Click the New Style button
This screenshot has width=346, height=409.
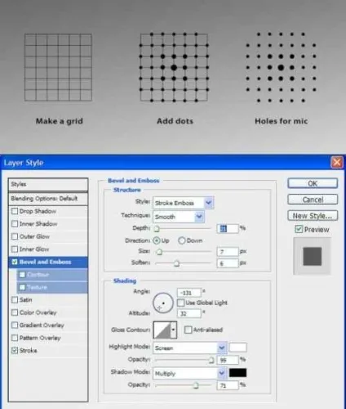313,216
